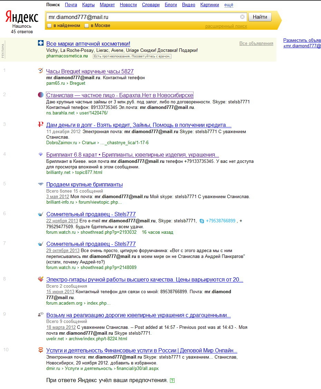Switch to the Картинки tab

pos(209,5)
